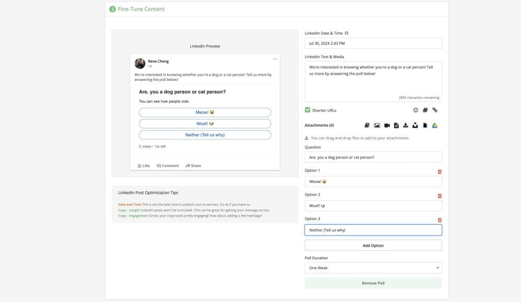Delete Option 3 with trash icon

pyautogui.click(x=440, y=220)
